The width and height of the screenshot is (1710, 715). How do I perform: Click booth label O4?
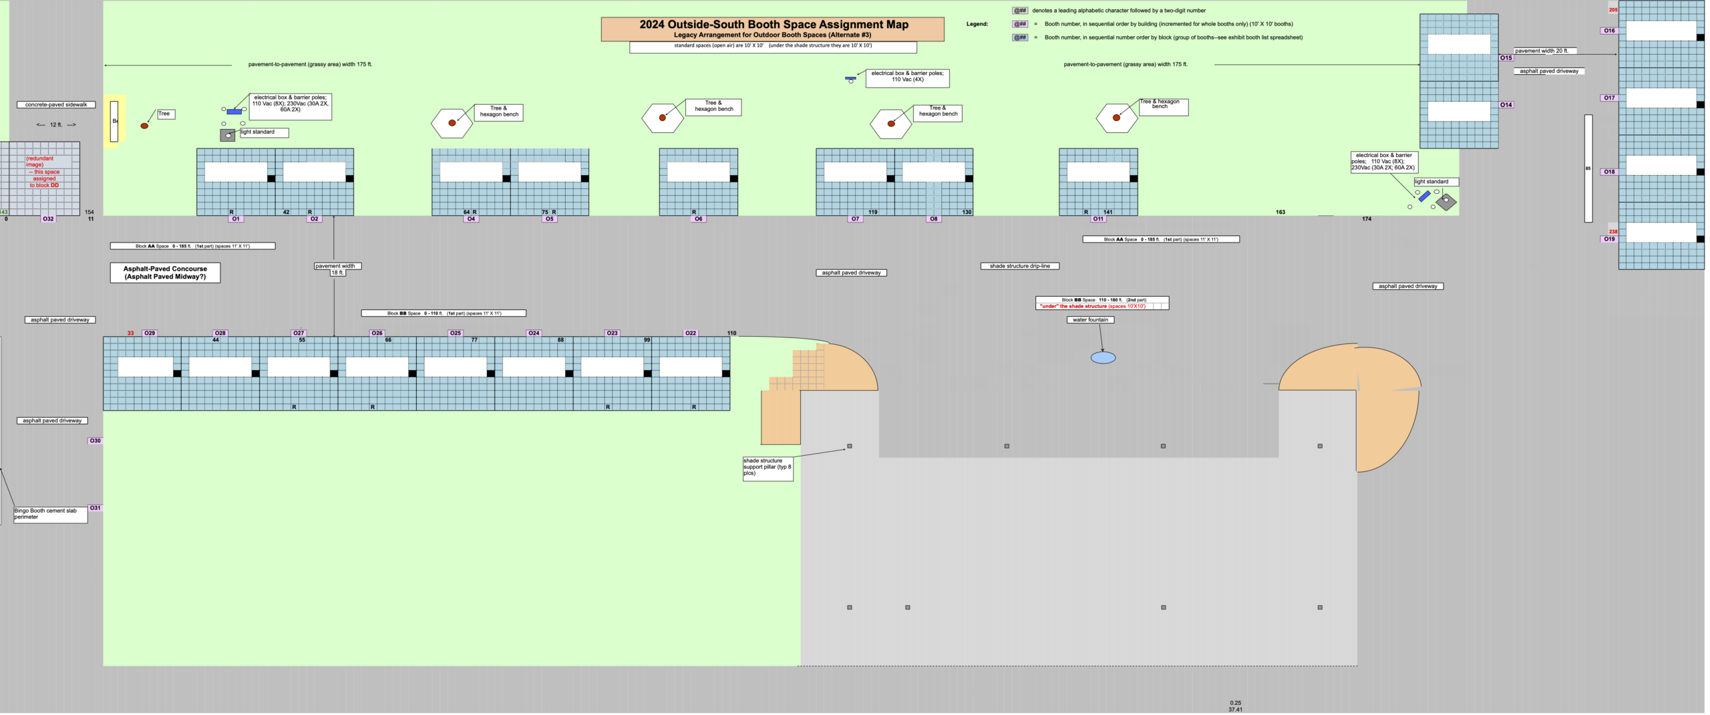[471, 219]
